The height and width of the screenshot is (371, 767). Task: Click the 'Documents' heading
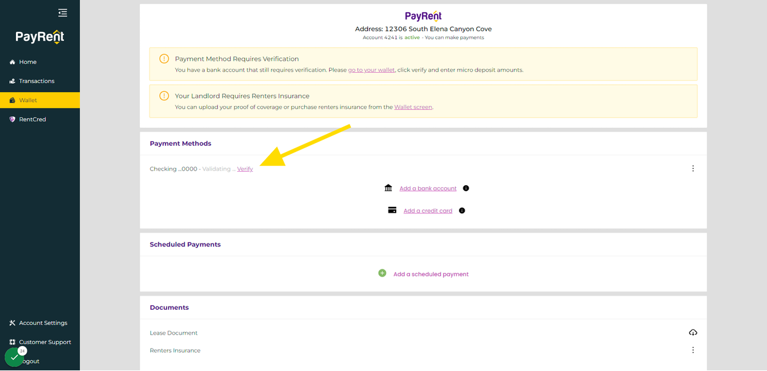pyautogui.click(x=169, y=308)
